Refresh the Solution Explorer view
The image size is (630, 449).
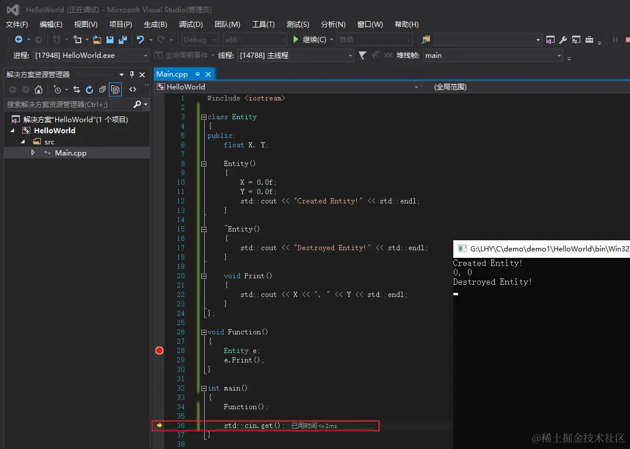(x=89, y=89)
